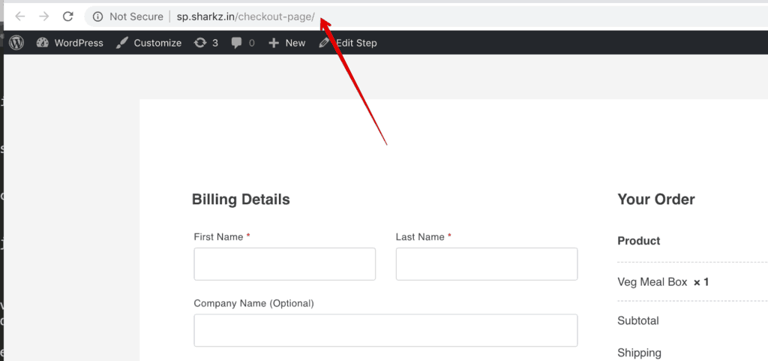768x361 pixels.
Task: Click the Subtotal row label
Action: (637, 320)
